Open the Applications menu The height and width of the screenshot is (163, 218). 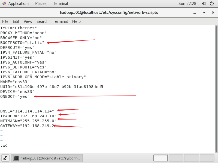pyautogui.click(x=19, y=4)
